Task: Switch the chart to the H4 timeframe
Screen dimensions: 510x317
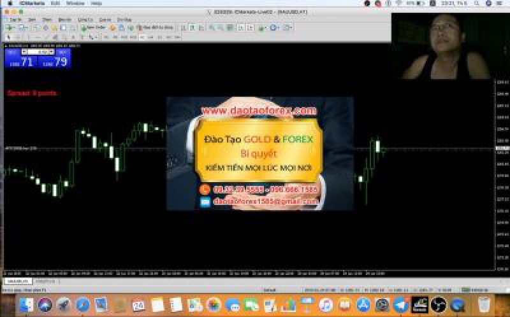Action: click(x=150, y=37)
